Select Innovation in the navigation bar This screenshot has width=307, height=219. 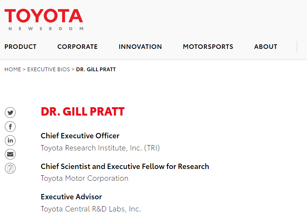[140, 47]
